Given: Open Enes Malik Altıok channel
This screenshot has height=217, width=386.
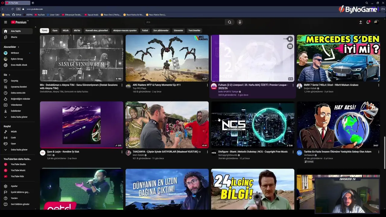Looking at the screenshot, I should point(17,65).
